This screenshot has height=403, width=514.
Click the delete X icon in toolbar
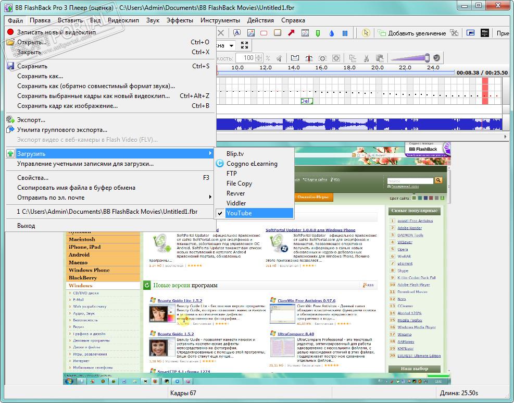coord(221,33)
